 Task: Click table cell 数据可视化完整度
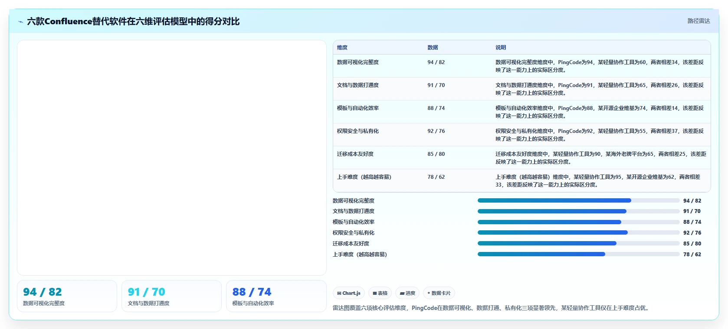click(358, 62)
